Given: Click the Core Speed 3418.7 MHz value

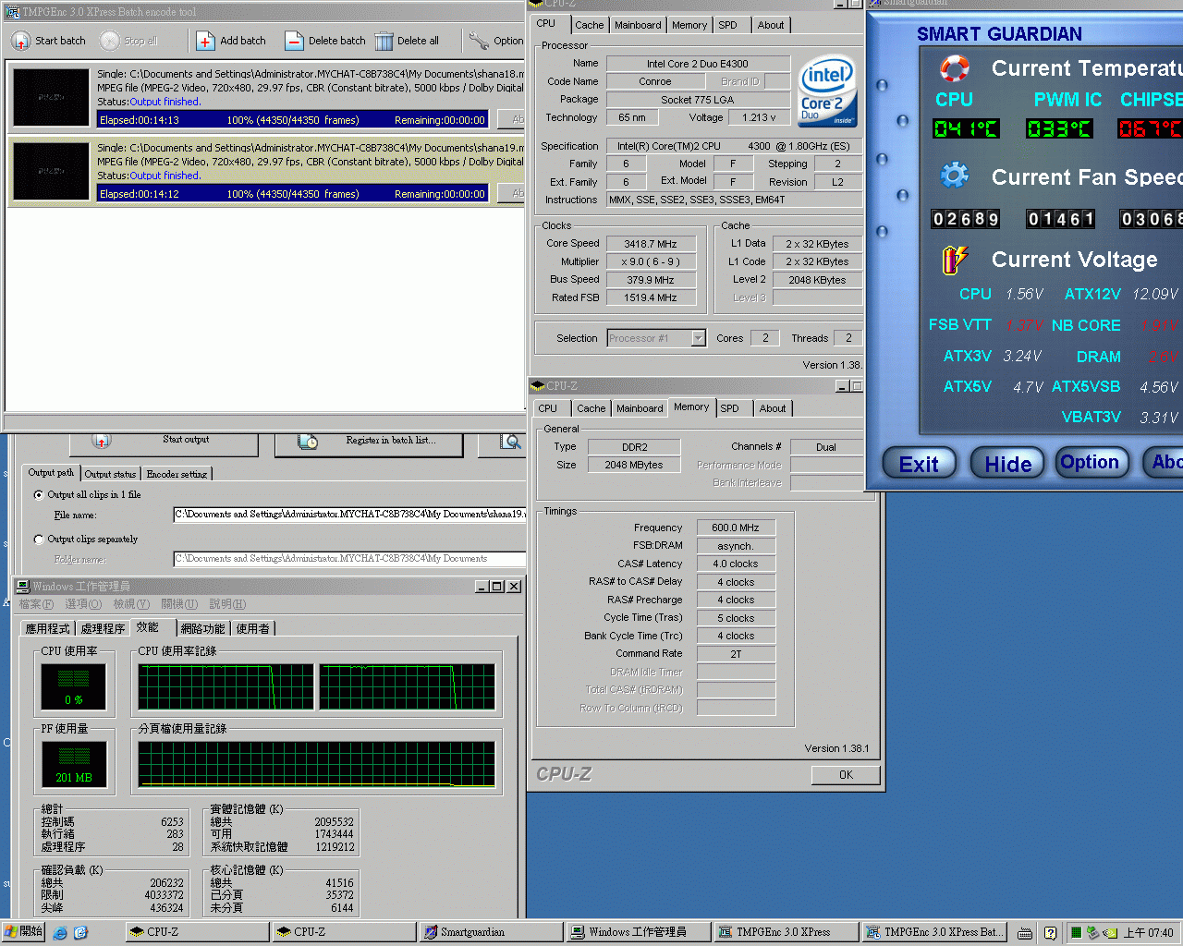Looking at the screenshot, I should [651, 244].
